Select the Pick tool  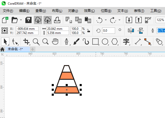(x=5, y=41)
